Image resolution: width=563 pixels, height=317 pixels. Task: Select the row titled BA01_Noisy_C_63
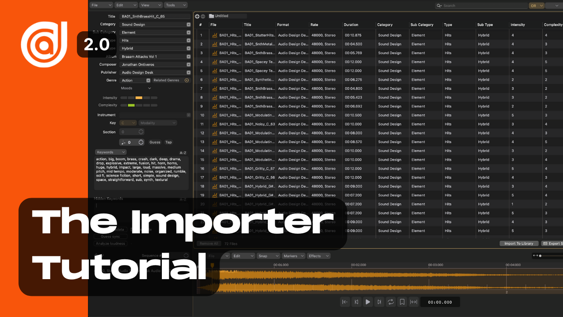[x=378, y=124]
